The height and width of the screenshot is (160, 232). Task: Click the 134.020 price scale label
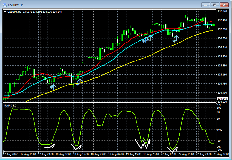(x=222, y=102)
